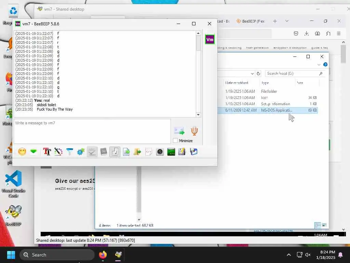Select the 'File folder' row in Explorer

pos(267,91)
